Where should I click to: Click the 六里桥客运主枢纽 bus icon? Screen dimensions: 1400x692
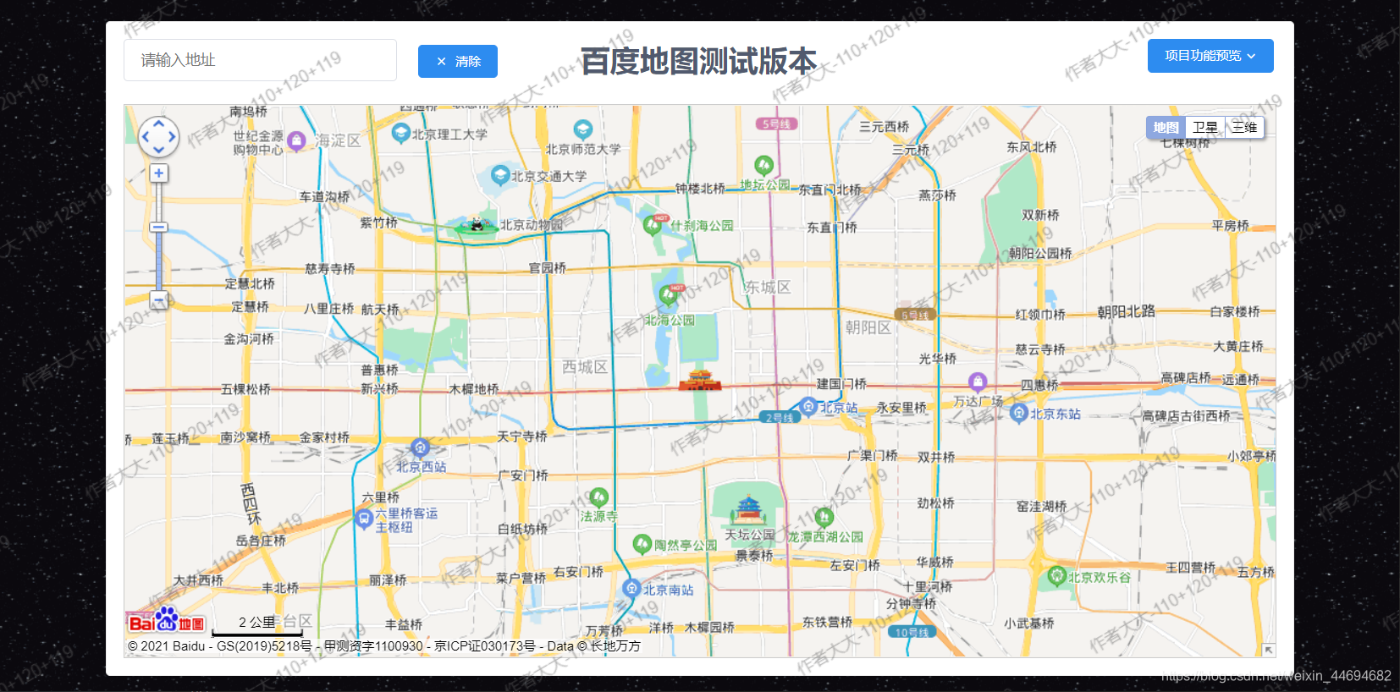[364, 519]
